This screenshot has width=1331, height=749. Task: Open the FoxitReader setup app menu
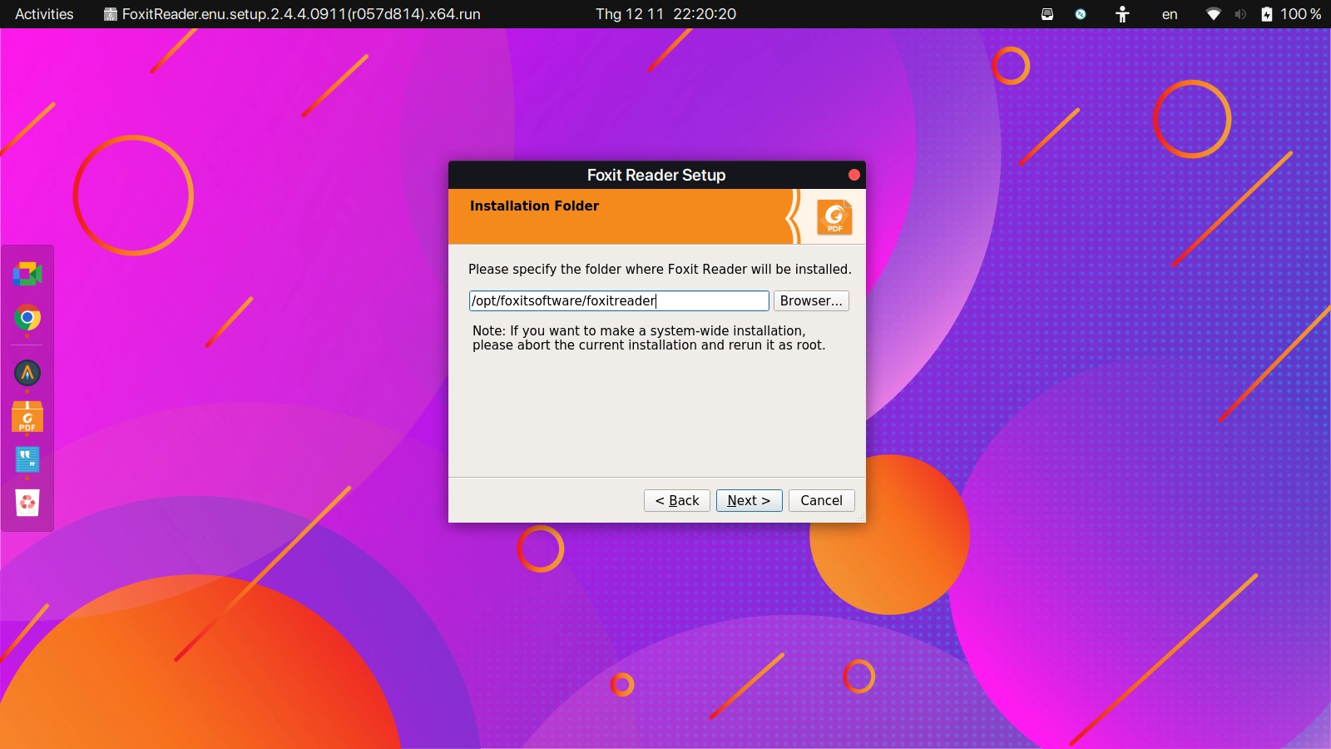(292, 14)
